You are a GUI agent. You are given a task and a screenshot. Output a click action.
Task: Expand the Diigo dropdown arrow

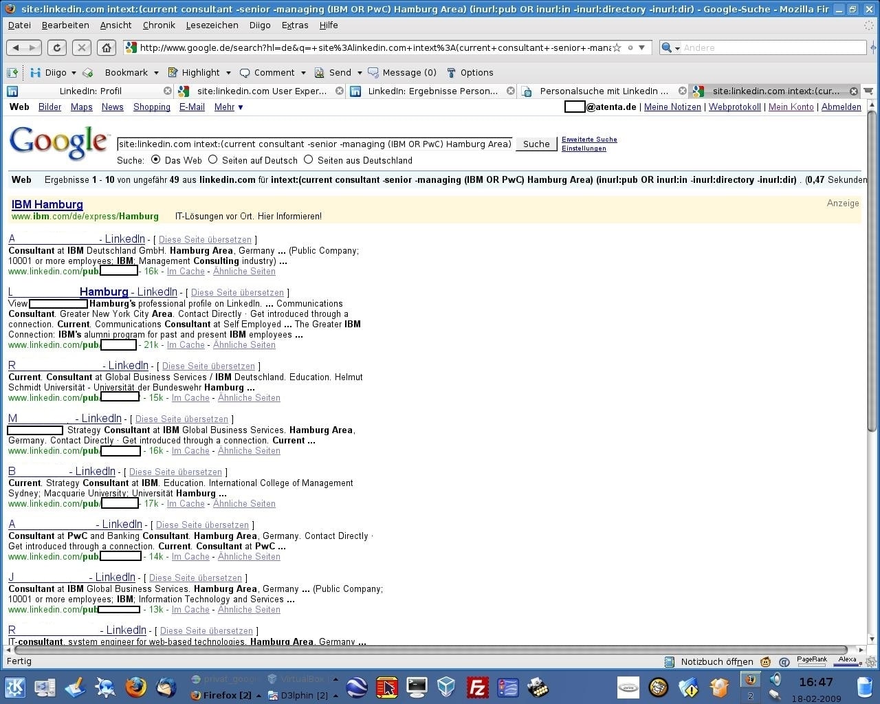pyautogui.click(x=74, y=72)
